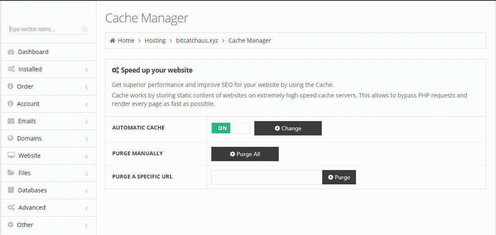Screen dimensions: 496x235
Task: Expand the Order menu chevron
Action: tap(86, 87)
